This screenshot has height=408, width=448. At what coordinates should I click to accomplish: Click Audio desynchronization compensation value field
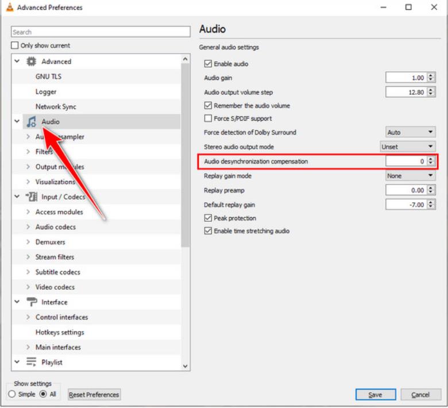tap(406, 161)
